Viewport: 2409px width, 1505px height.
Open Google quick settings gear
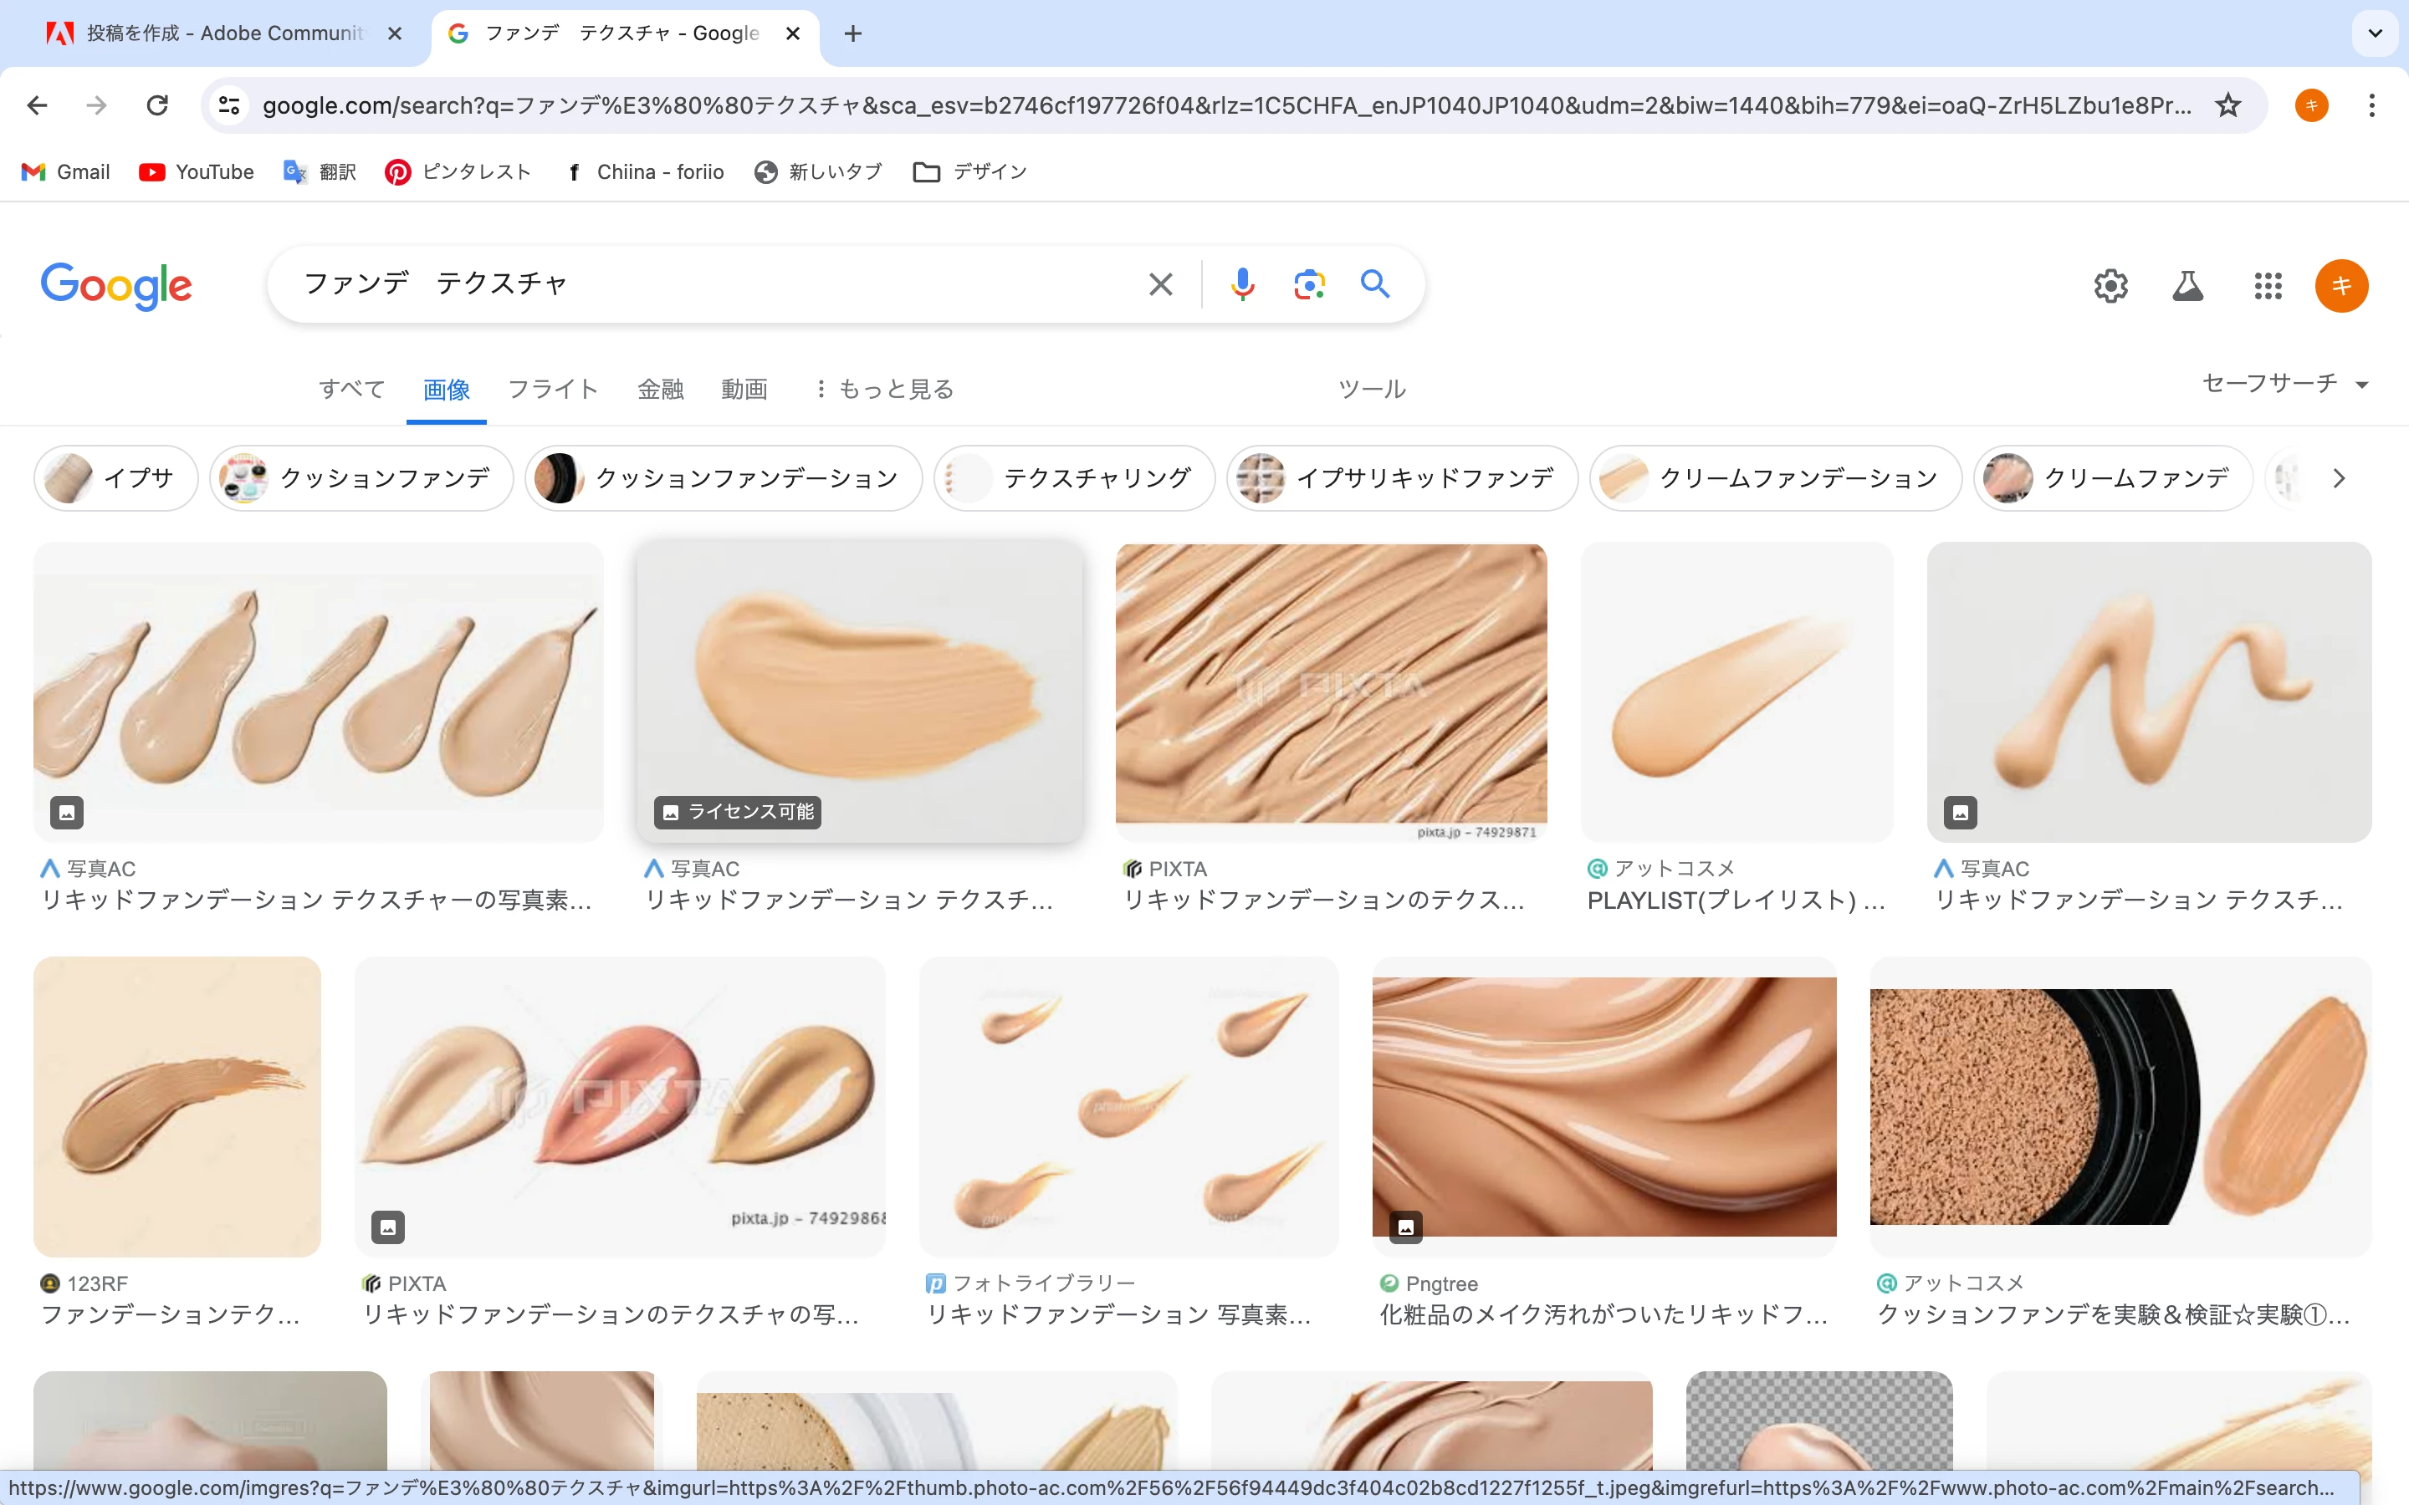tap(2110, 287)
